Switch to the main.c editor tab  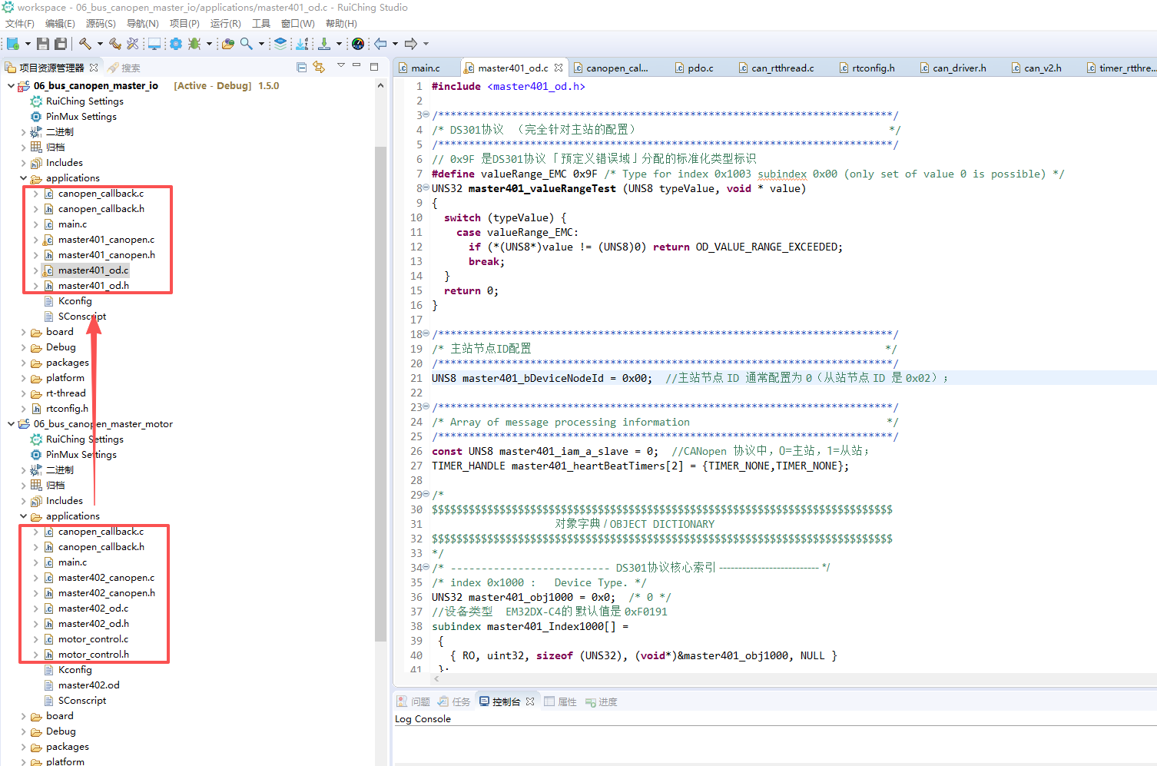426,68
